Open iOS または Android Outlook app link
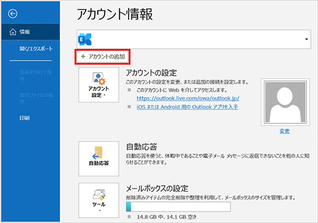 click(x=188, y=107)
